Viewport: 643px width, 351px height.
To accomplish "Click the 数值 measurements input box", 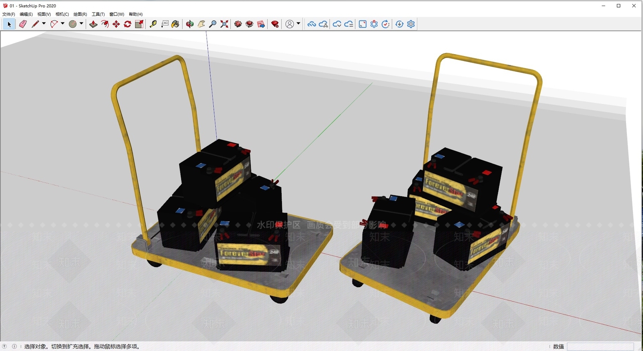I will 600,347.
